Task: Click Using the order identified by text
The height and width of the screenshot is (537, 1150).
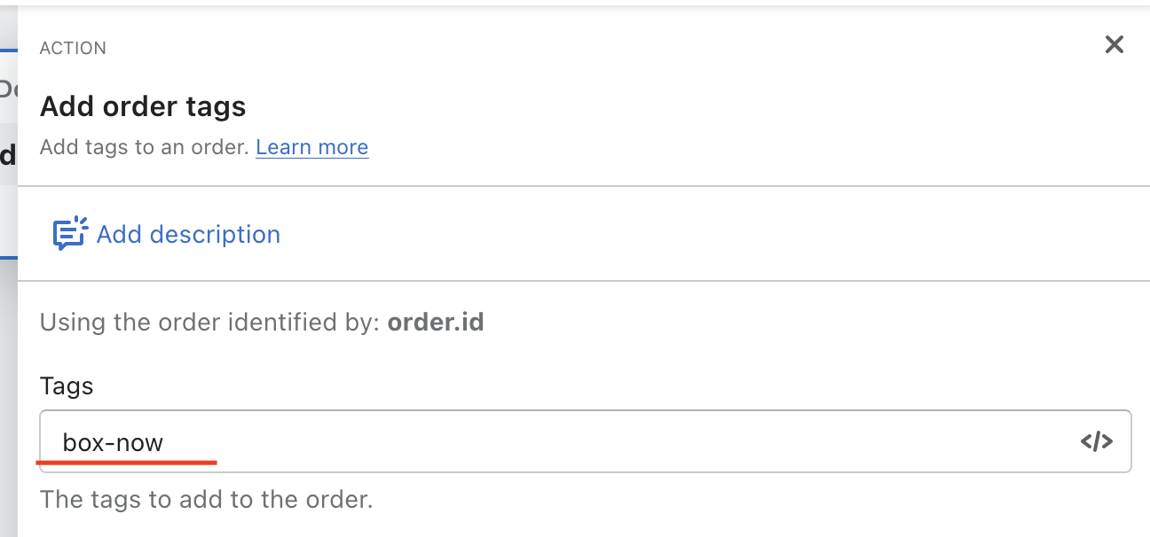Action: (x=211, y=322)
